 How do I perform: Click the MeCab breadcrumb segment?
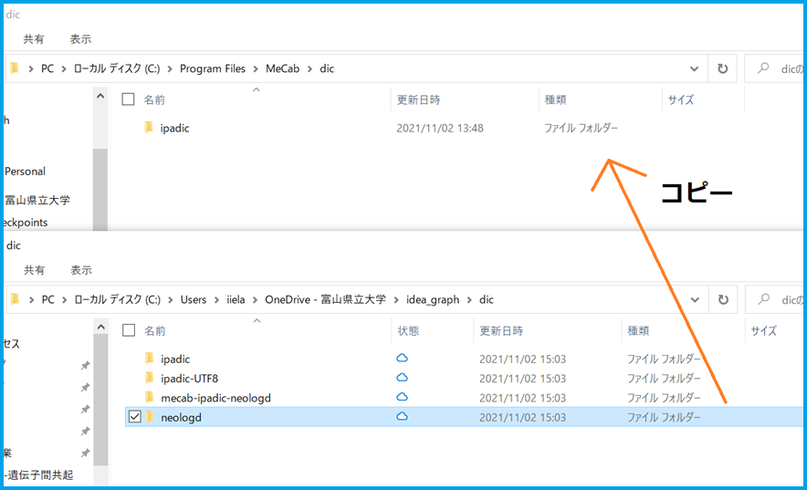coord(281,68)
